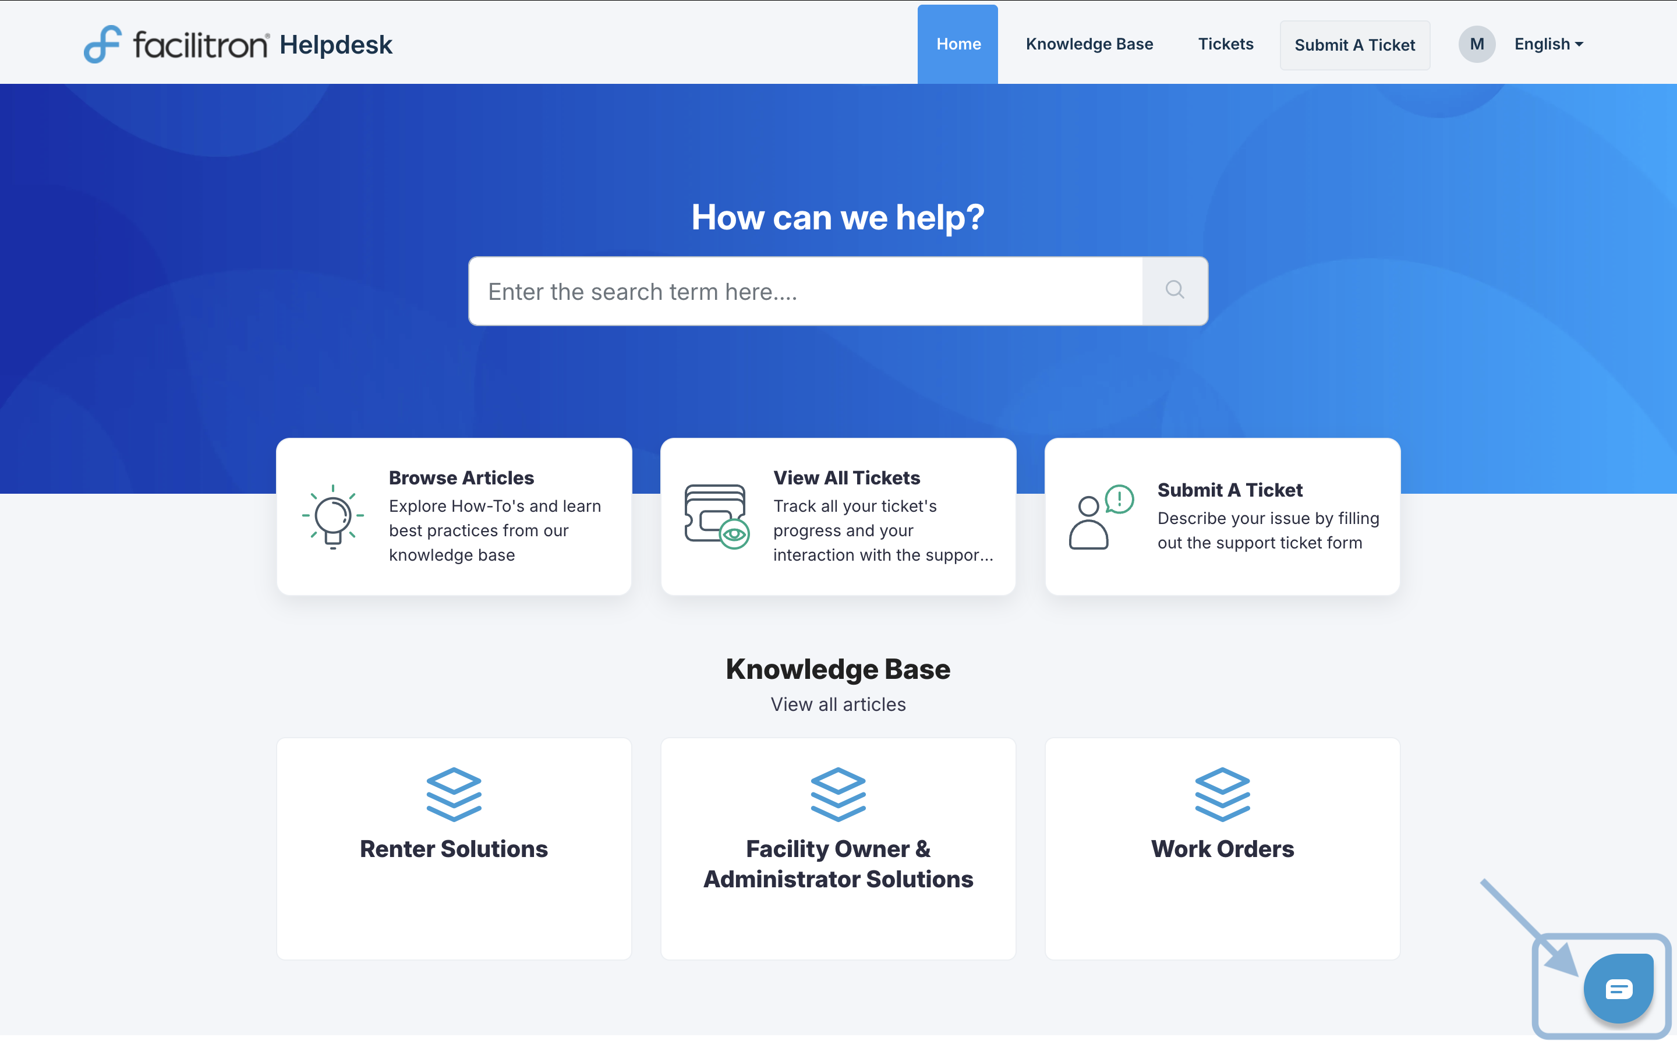Open the M user avatar menu
The height and width of the screenshot is (1048, 1677).
1476,44
